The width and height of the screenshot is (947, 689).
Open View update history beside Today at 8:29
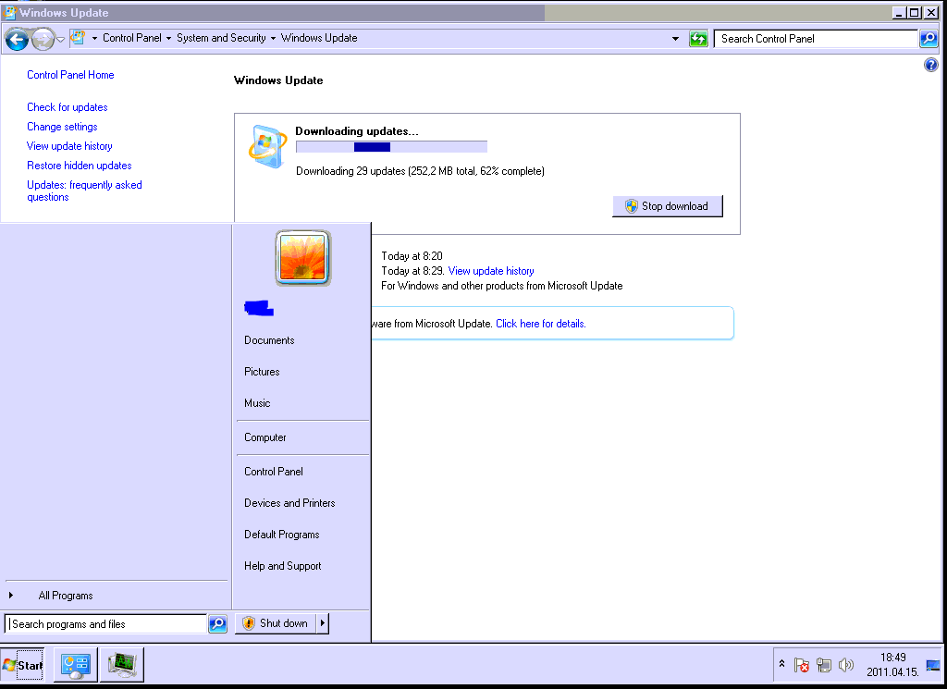click(491, 271)
